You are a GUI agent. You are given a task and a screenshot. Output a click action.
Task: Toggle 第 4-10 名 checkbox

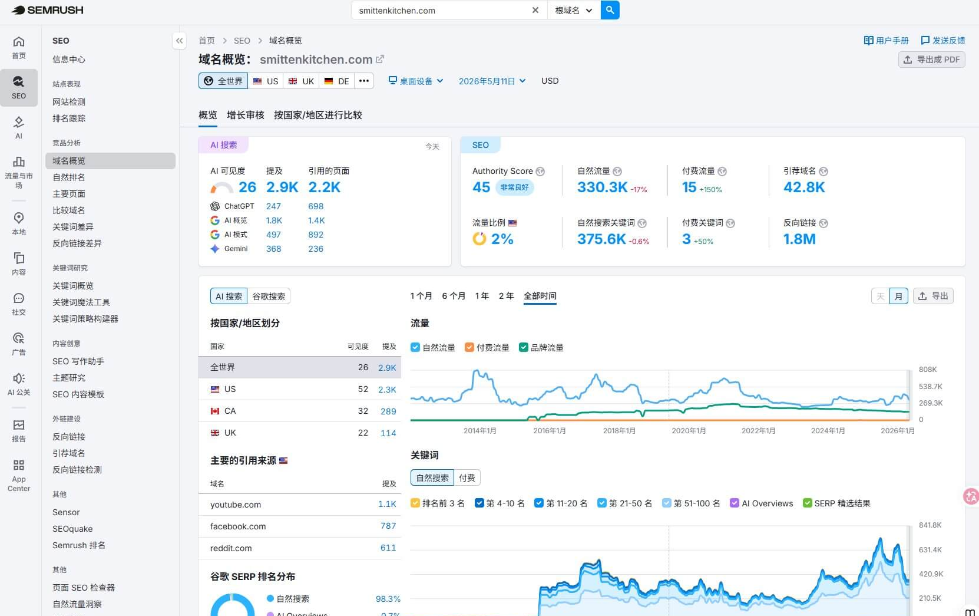[x=479, y=503]
